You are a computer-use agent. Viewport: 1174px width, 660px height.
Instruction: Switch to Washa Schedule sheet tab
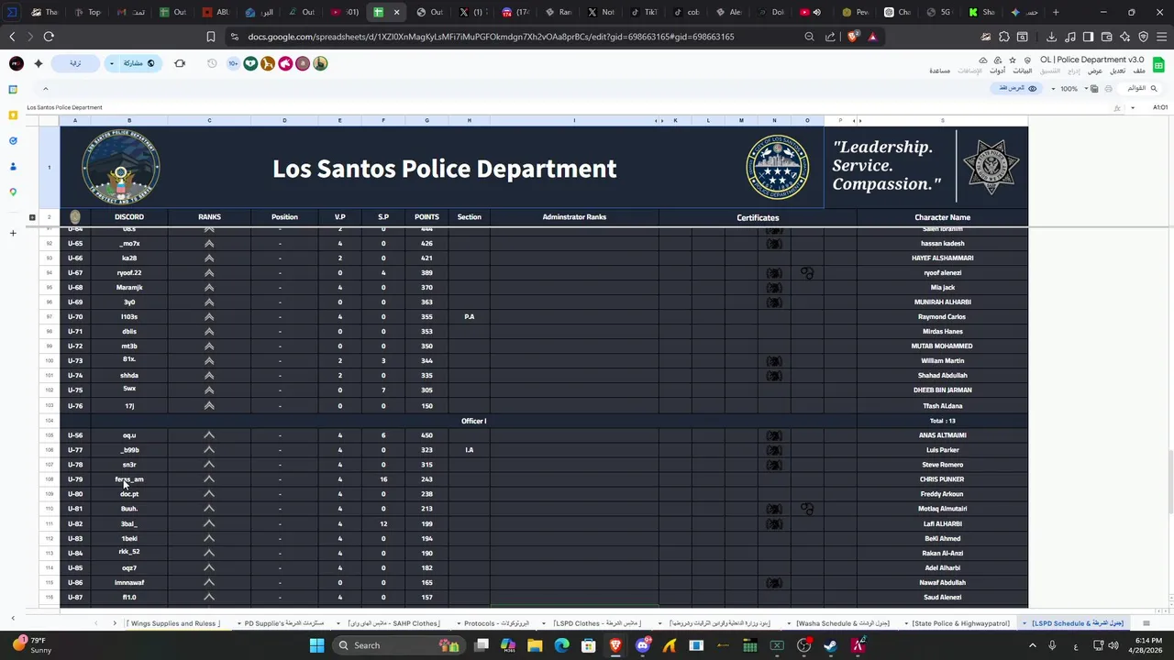843,623
